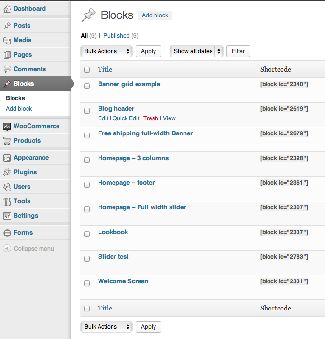Image resolution: width=325 pixels, height=339 pixels.
Task: Open the Published (9) filter link
Action: coord(121,36)
